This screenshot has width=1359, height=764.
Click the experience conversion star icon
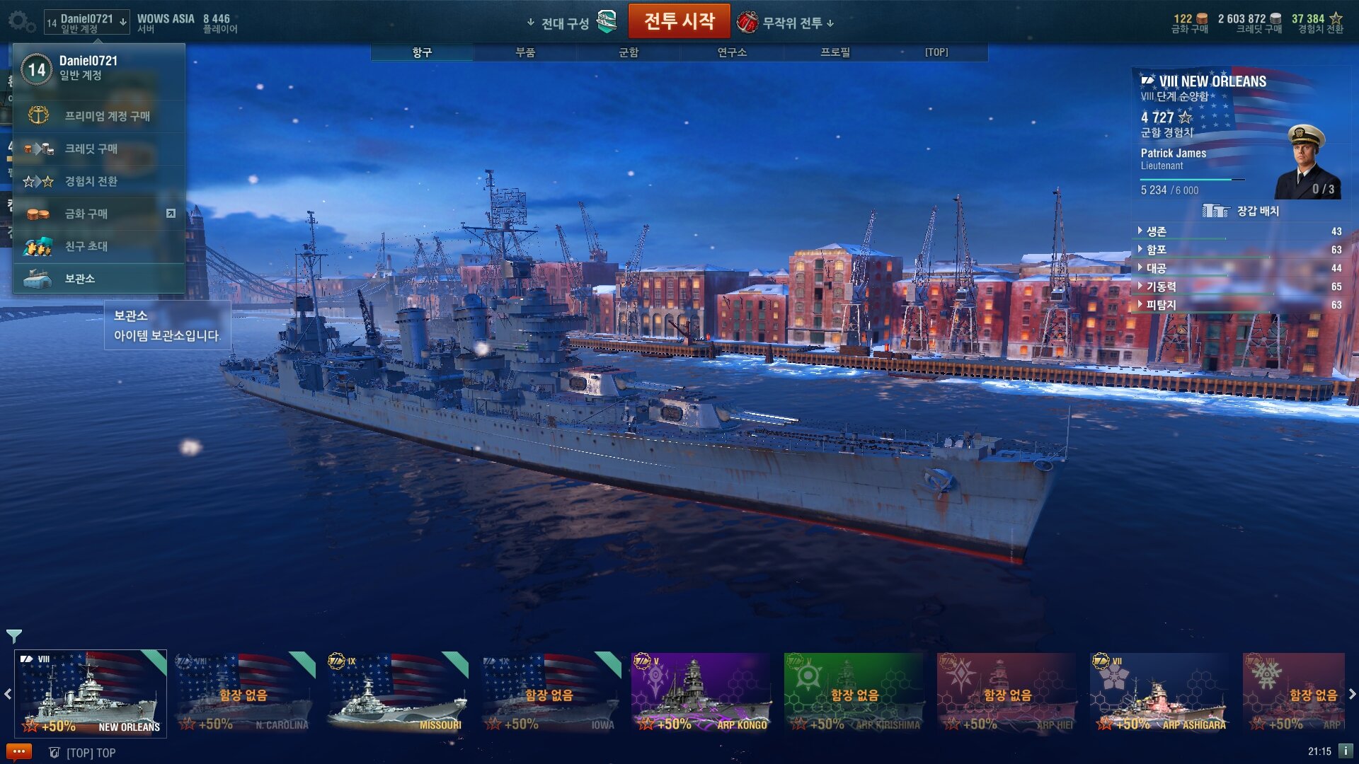click(x=1336, y=18)
